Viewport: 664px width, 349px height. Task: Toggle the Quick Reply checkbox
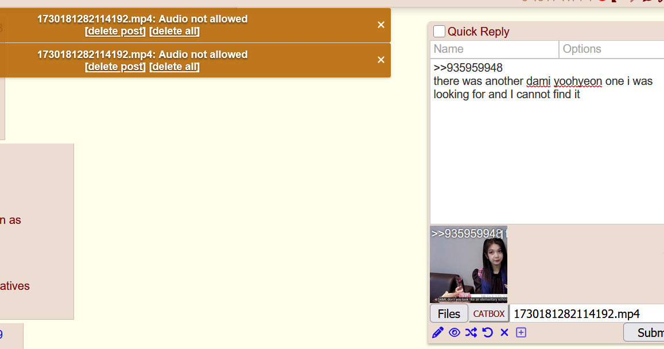[x=439, y=32]
